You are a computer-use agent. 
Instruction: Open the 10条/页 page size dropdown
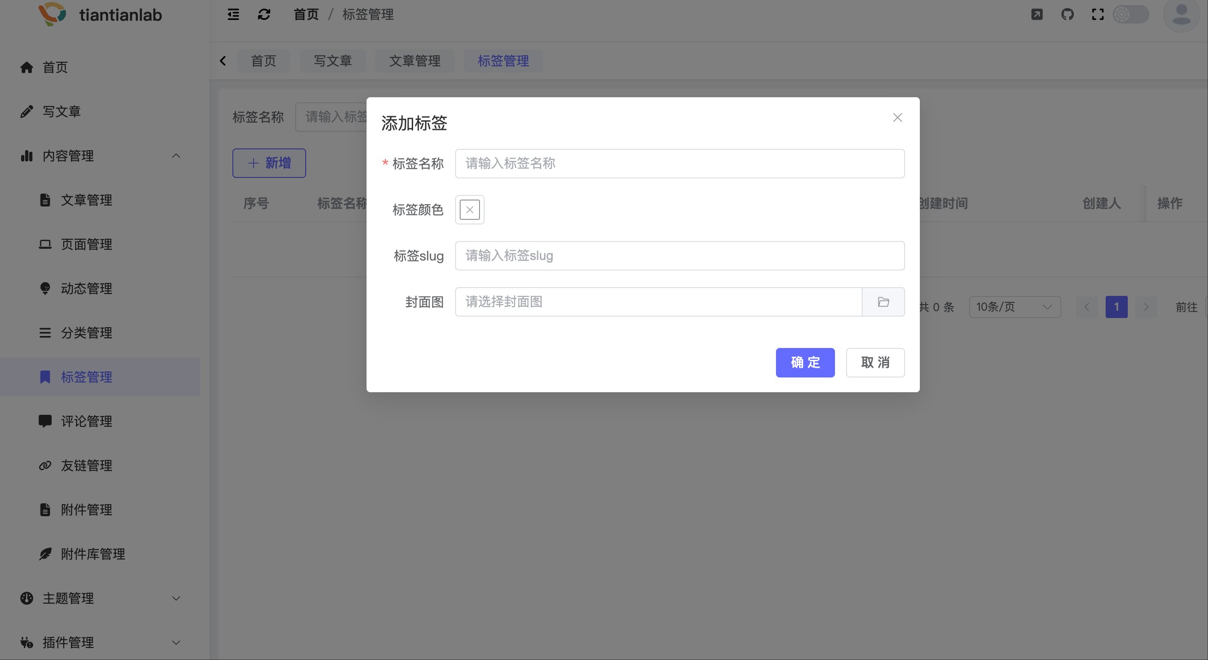point(1015,307)
